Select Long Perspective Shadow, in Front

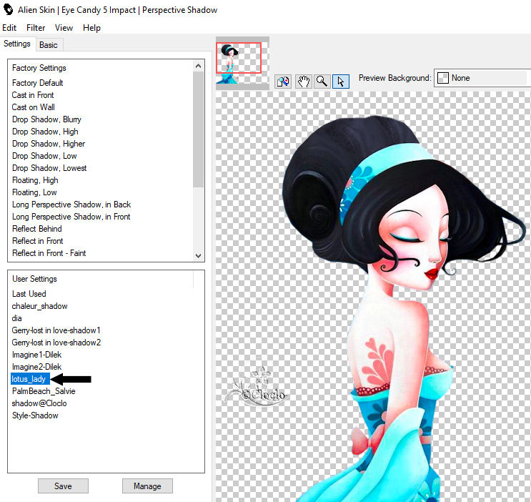point(71,217)
